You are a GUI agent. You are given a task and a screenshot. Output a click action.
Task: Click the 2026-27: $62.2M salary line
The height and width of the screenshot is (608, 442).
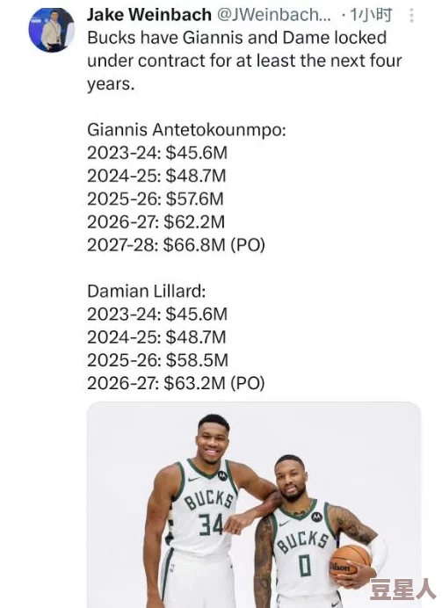pyautogui.click(x=156, y=222)
